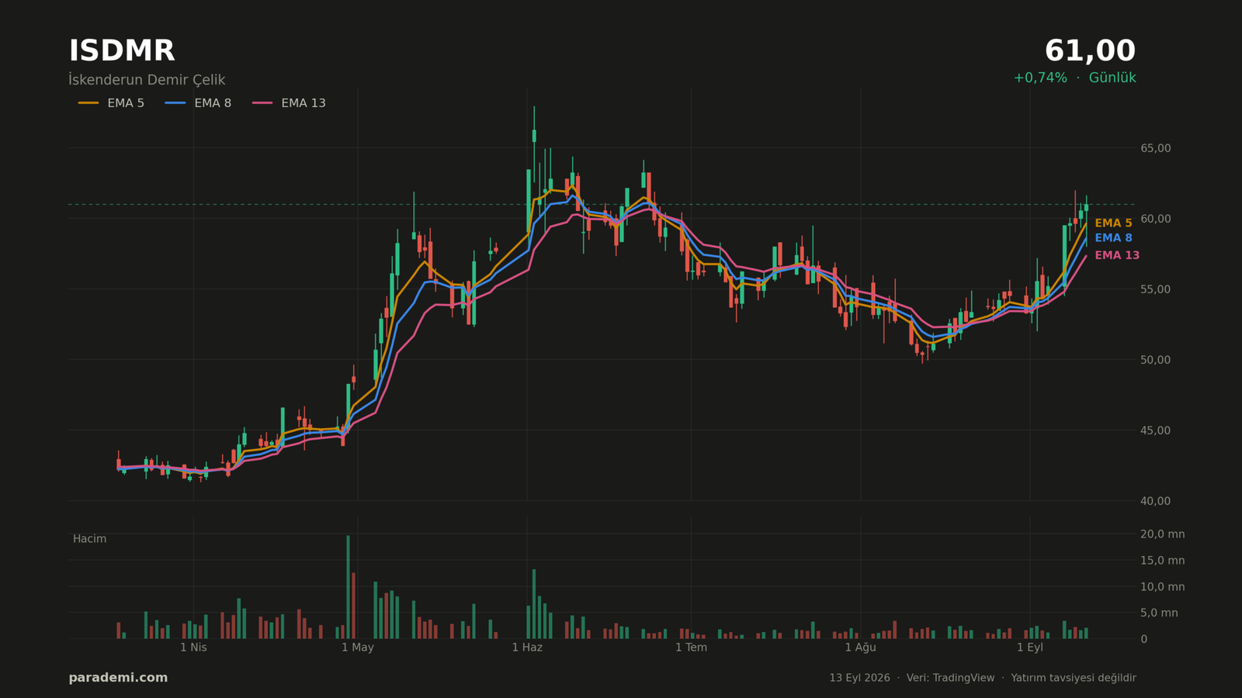
Task: Click the tallest volume bar in the Hacim panel
Action: click(x=348, y=587)
